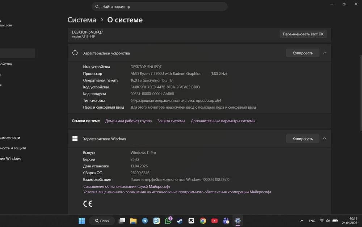Viewport: 362px width, 227px height.
Task: Click Переименовать этот ПК button
Action: click(x=303, y=34)
